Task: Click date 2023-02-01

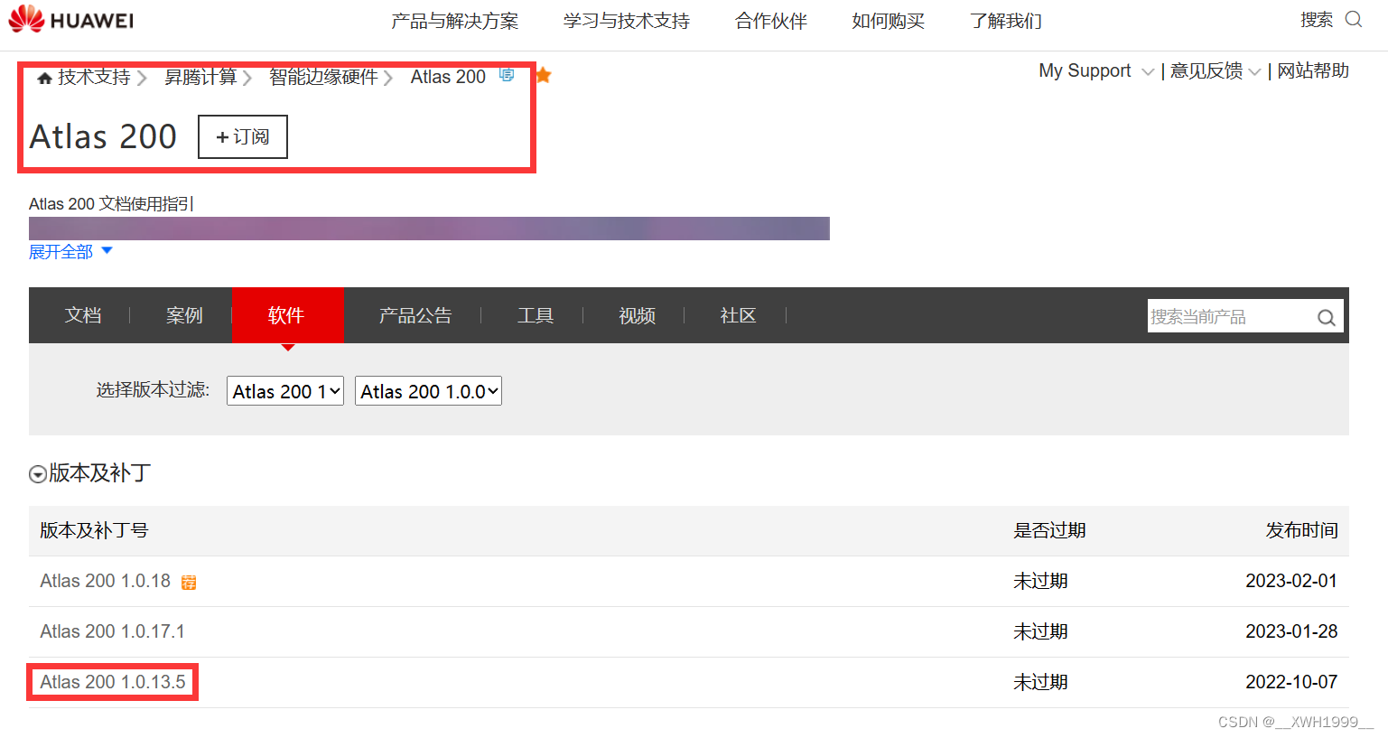Action: click(1291, 581)
